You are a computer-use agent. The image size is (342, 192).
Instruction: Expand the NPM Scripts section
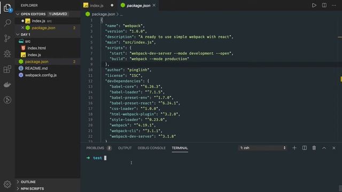18,188
